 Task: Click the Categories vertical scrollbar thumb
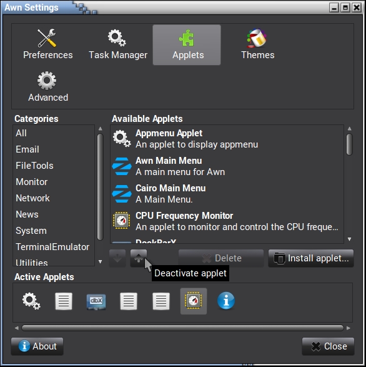[101, 187]
